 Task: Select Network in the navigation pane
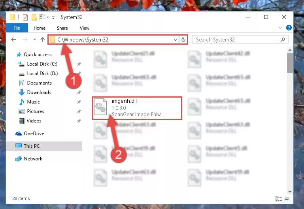(33, 159)
